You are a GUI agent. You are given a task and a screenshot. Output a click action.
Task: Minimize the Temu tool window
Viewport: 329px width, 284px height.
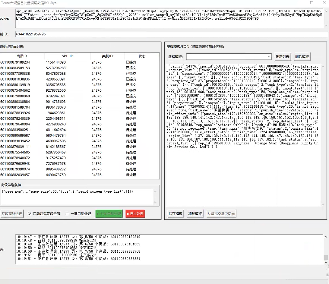[298, 3]
